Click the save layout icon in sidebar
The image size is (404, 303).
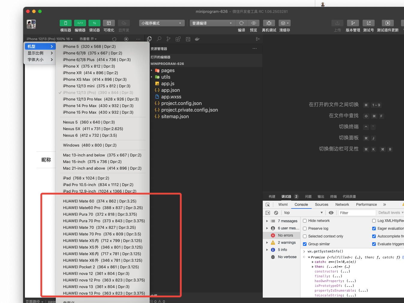[188, 39]
